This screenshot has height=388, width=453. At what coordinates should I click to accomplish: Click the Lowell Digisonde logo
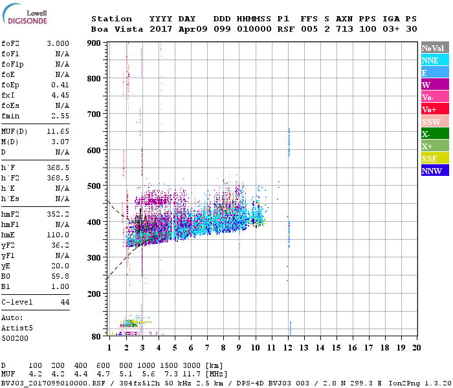(x=25, y=14)
